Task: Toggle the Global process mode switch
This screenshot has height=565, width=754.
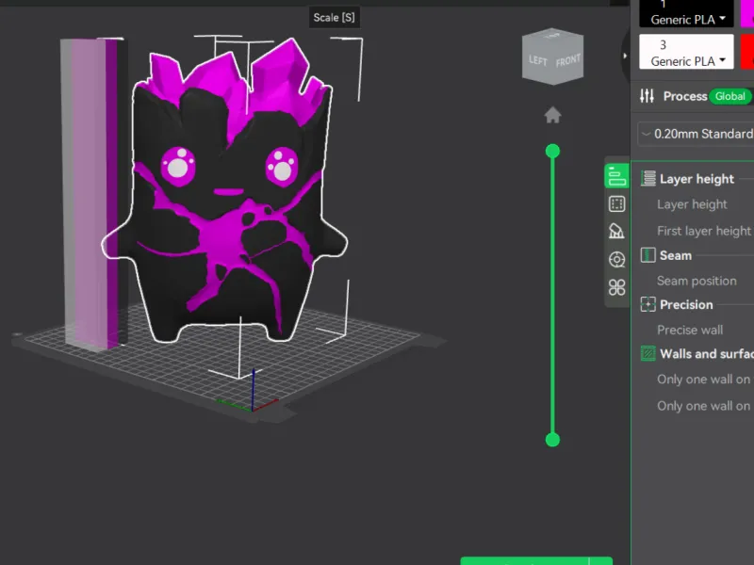Action: [729, 96]
